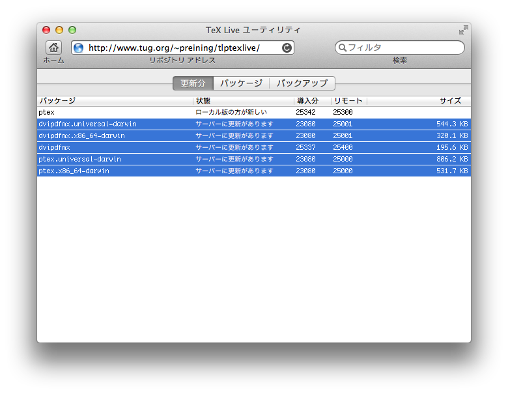Zoom the window with the green button
508x394 pixels.
point(72,30)
